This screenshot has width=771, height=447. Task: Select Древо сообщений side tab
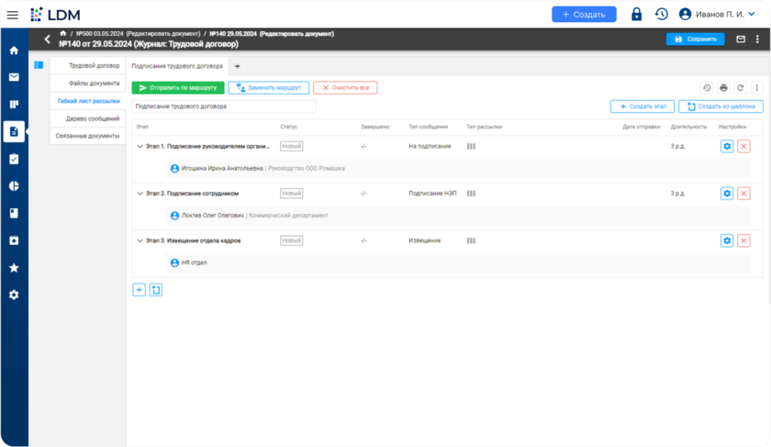93,118
